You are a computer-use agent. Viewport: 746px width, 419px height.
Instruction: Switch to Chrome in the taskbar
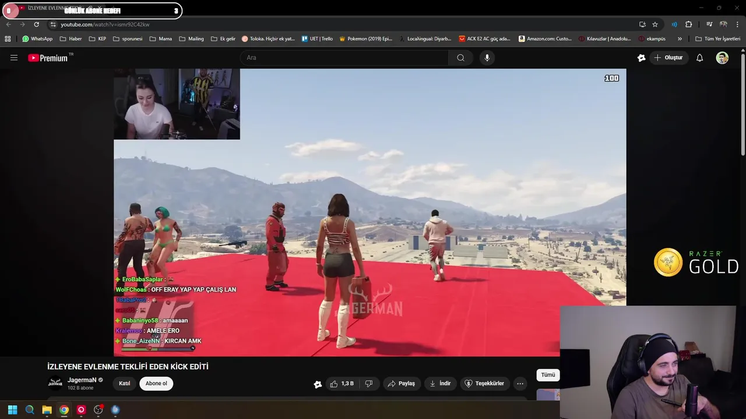[x=64, y=410]
